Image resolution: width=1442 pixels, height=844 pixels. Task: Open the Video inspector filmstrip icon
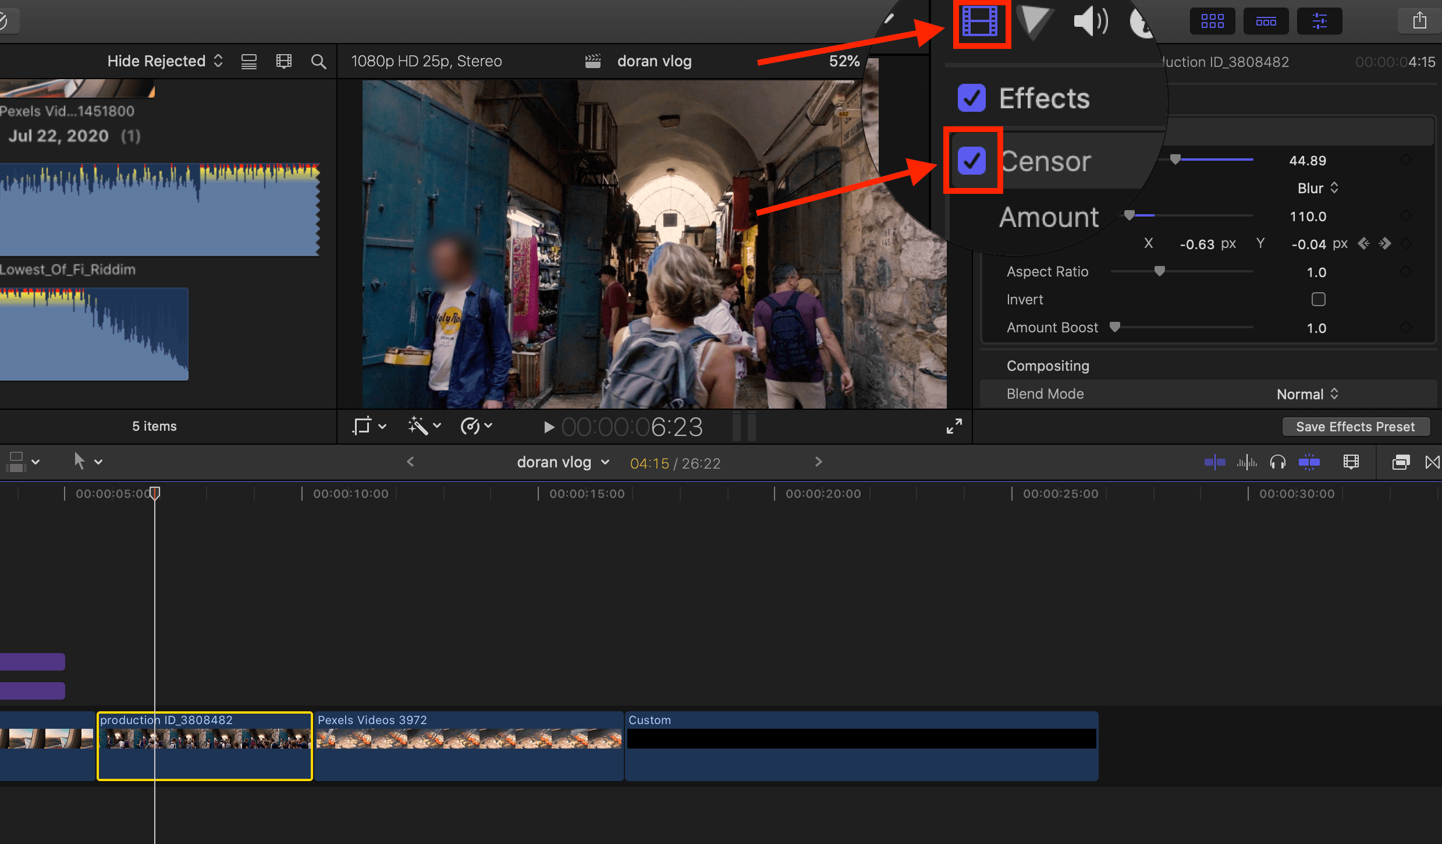[981, 22]
